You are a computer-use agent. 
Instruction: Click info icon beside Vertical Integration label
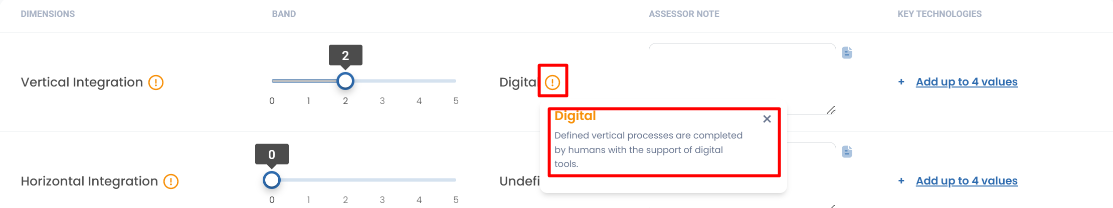156,82
